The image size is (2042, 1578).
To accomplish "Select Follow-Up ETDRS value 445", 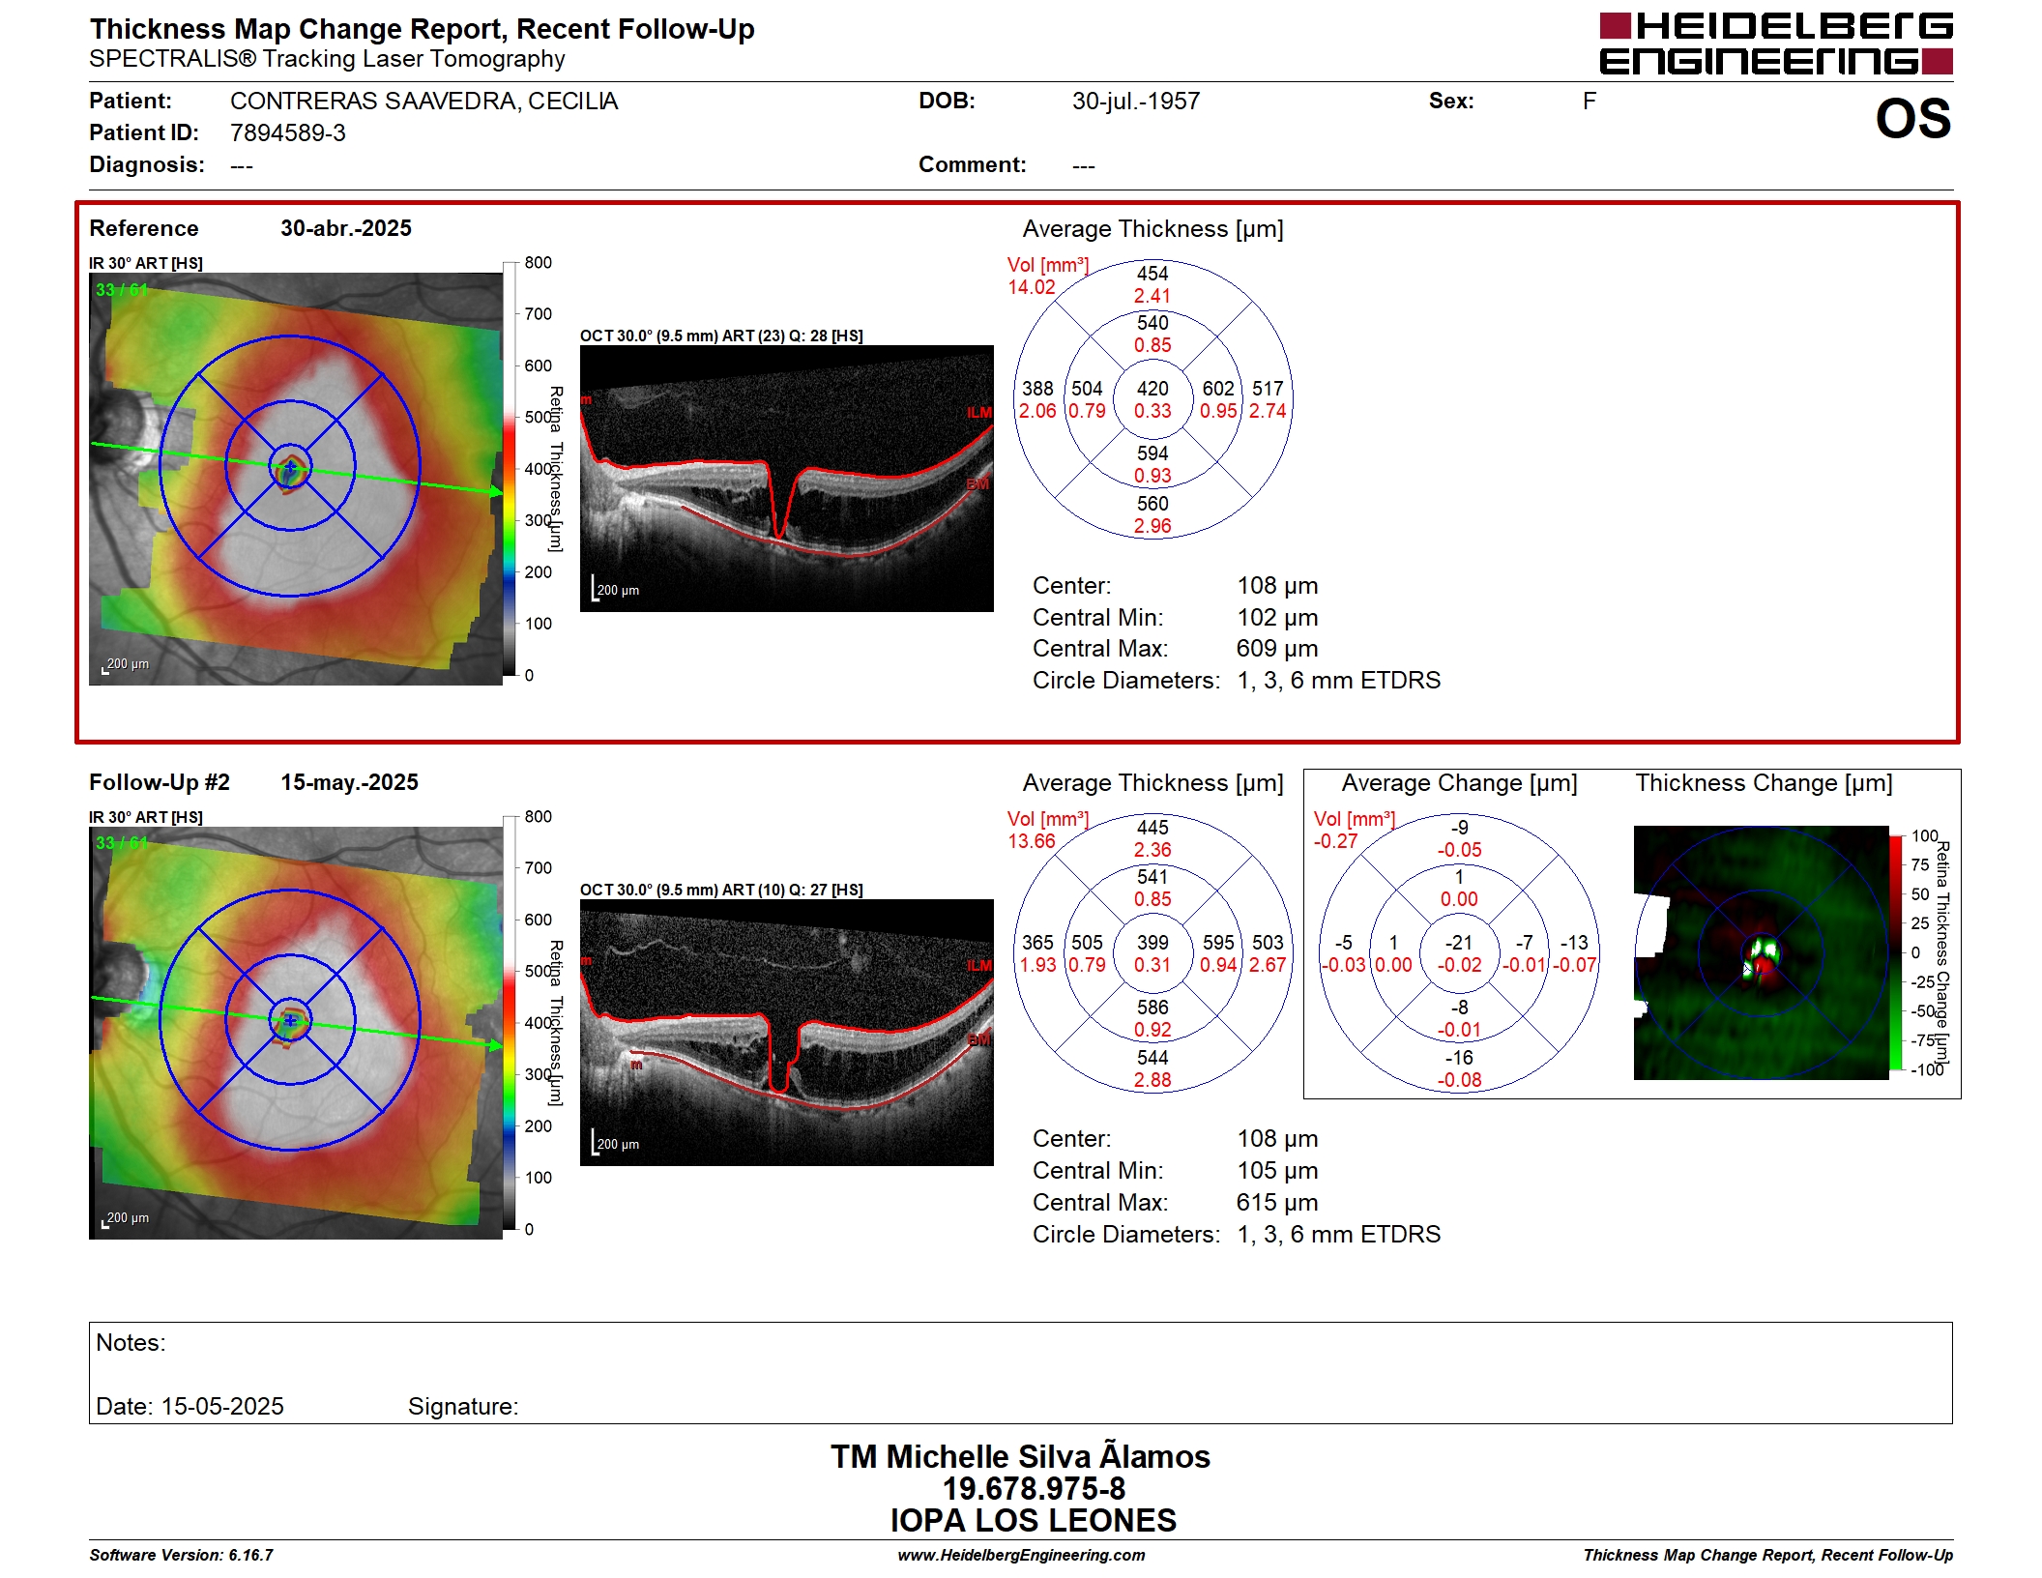I will [1152, 828].
